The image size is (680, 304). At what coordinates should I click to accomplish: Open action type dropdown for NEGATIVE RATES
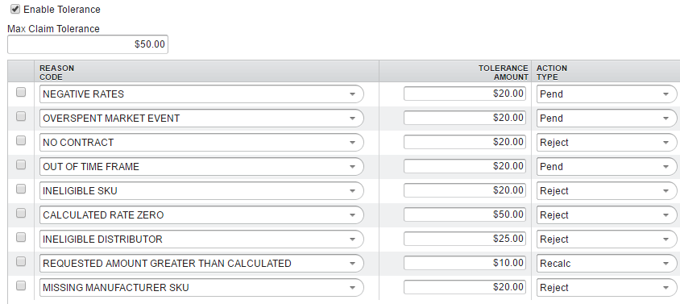click(x=607, y=94)
